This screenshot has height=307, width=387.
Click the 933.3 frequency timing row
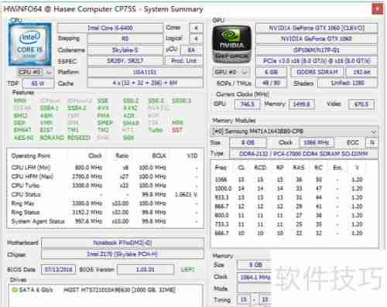tap(289, 197)
